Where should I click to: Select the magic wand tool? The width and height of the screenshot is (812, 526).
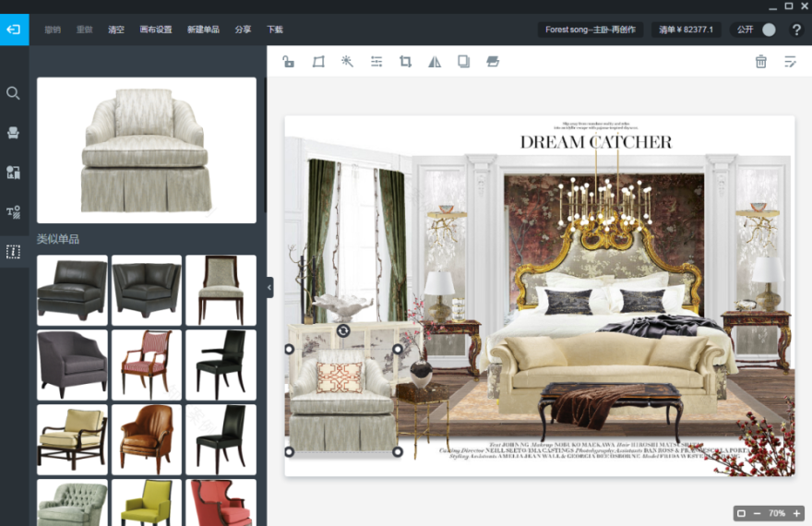[347, 62]
